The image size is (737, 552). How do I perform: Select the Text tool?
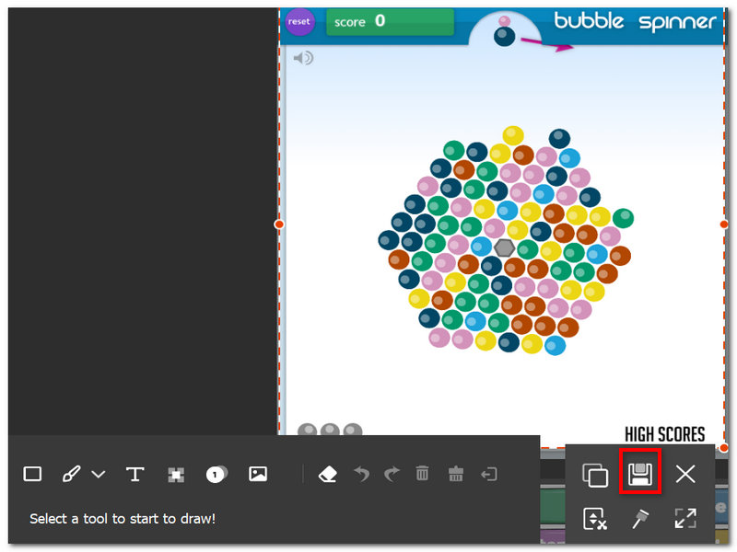click(x=135, y=474)
